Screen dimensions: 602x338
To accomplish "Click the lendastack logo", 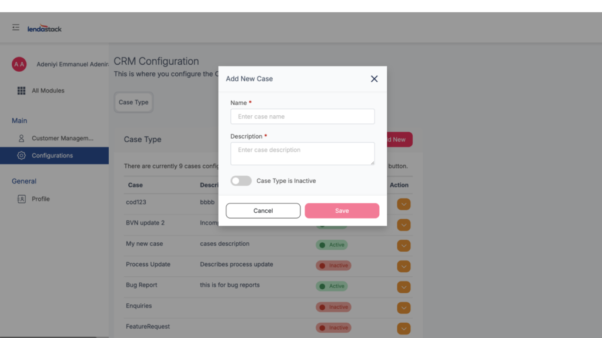I will (45, 28).
